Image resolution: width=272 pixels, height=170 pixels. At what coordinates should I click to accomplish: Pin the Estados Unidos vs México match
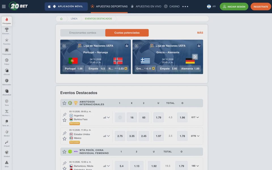(x=65, y=133)
